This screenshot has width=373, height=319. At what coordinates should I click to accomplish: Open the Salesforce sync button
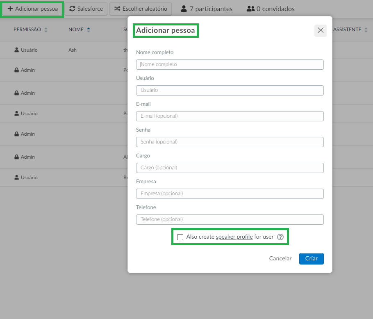coord(86,9)
